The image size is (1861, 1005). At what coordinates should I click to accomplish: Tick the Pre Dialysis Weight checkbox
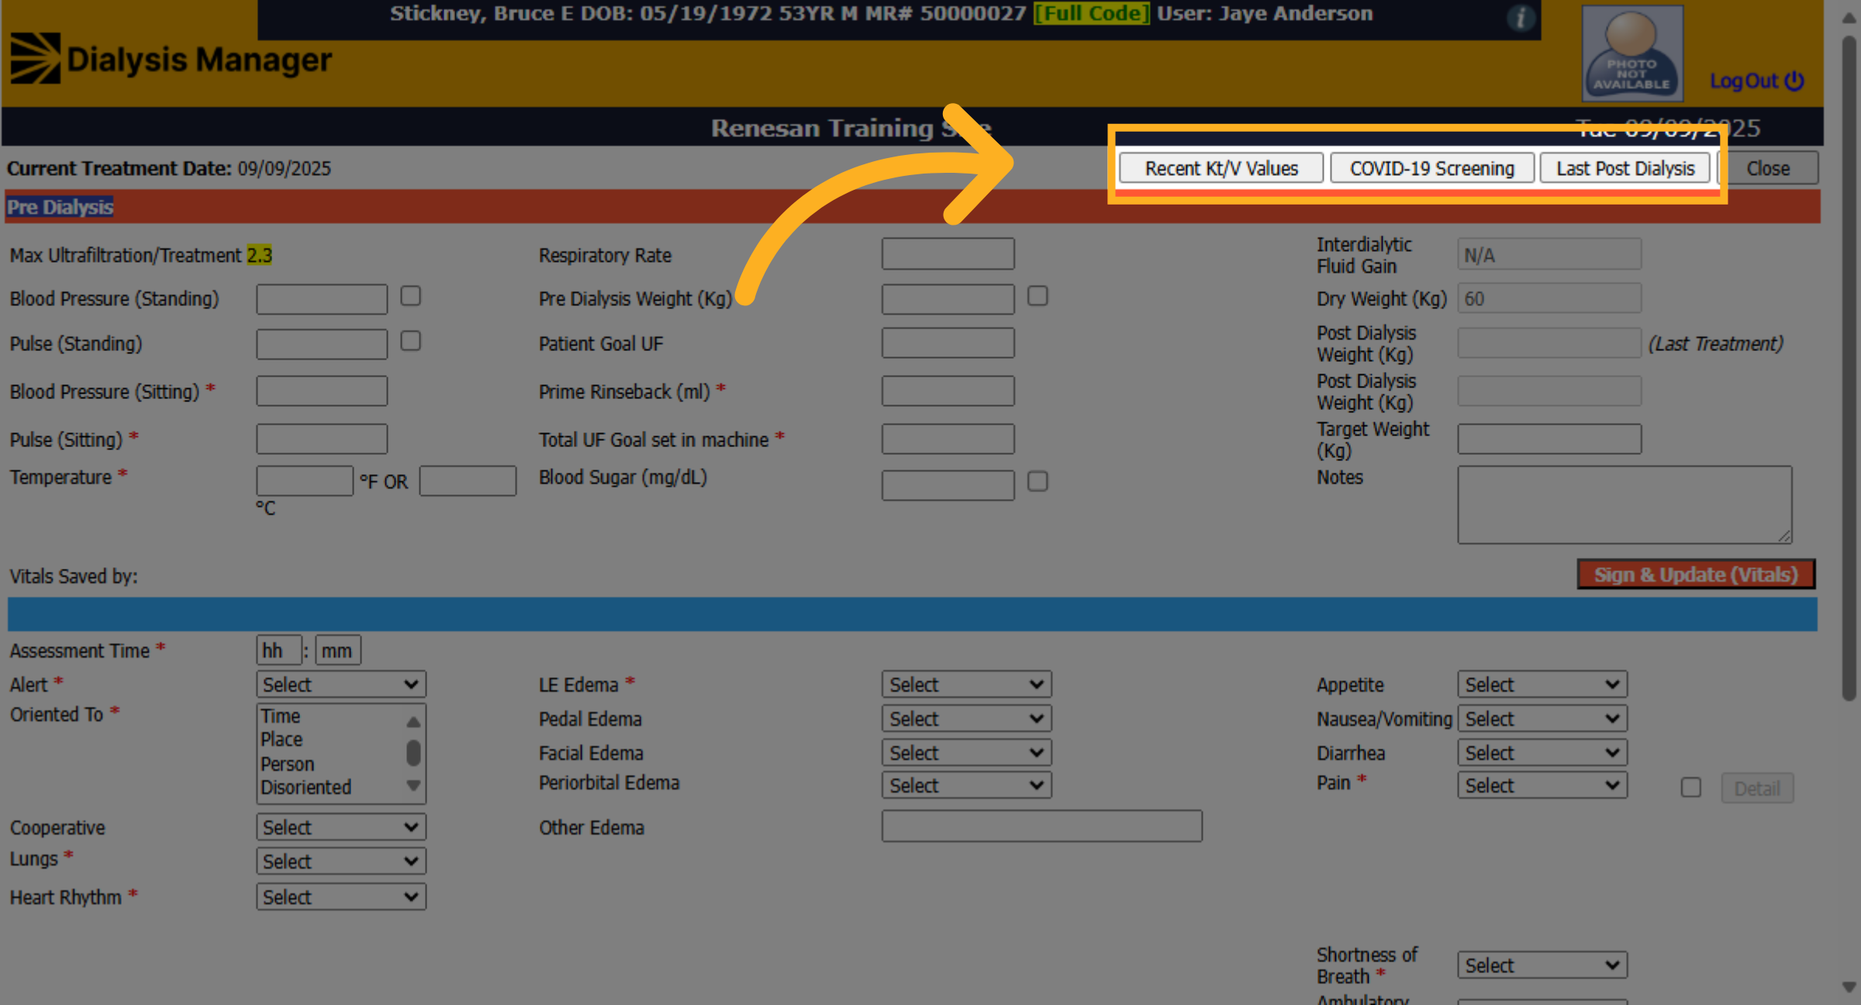[x=1038, y=296]
